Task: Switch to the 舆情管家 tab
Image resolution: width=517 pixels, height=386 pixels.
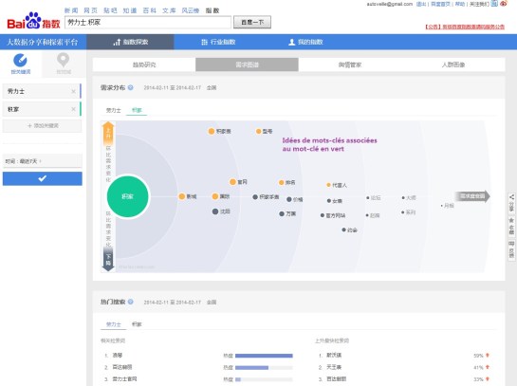Action: tap(350, 64)
